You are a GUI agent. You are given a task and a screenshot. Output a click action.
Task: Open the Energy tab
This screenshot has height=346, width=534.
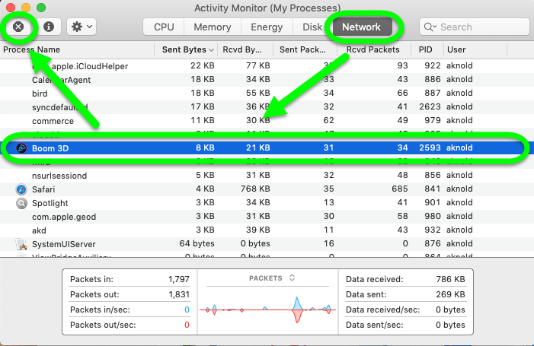click(267, 27)
